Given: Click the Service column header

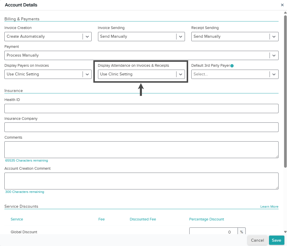Looking at the screenshot, I should 17,219.
